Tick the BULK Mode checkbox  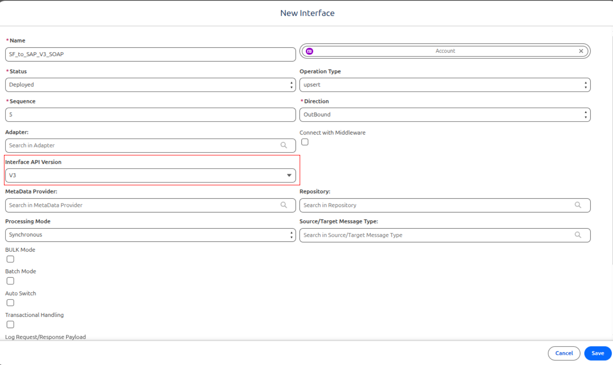click(11, 259)
